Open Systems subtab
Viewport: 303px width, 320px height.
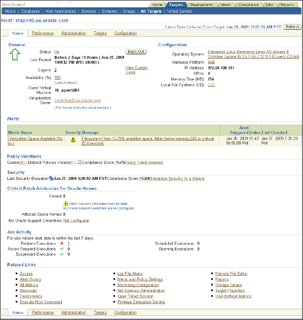pyautogui.click(x=110, y=11)
